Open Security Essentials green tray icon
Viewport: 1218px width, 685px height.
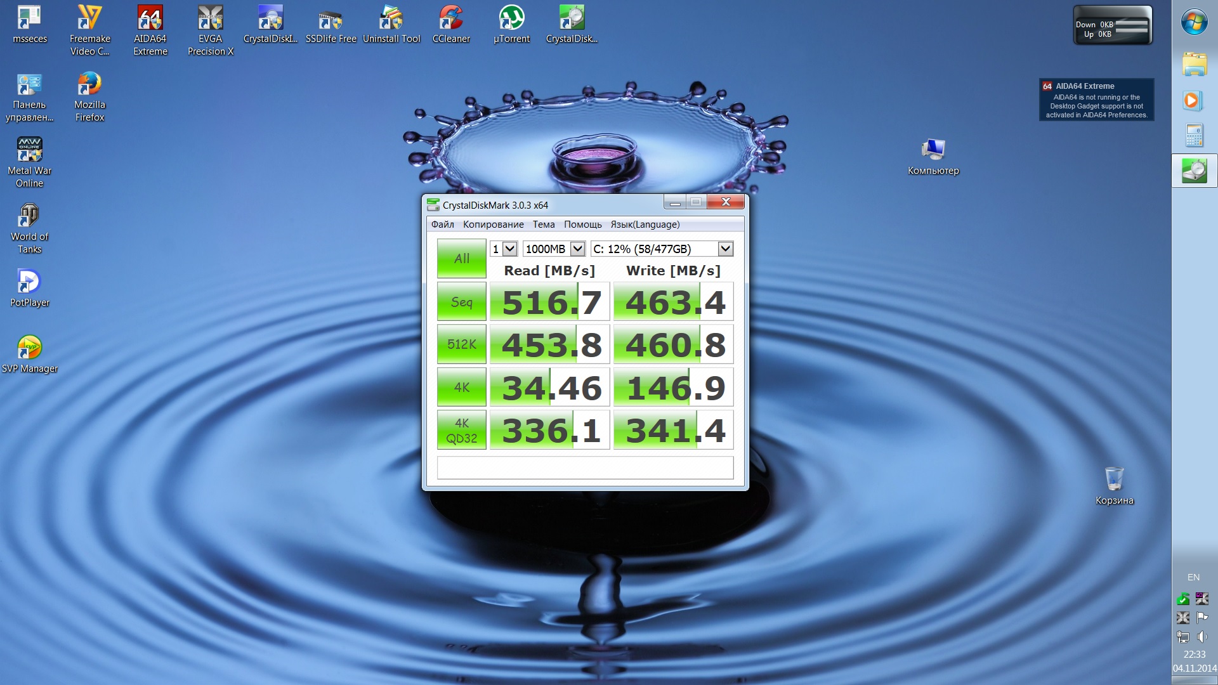[x=1183, y=598]
